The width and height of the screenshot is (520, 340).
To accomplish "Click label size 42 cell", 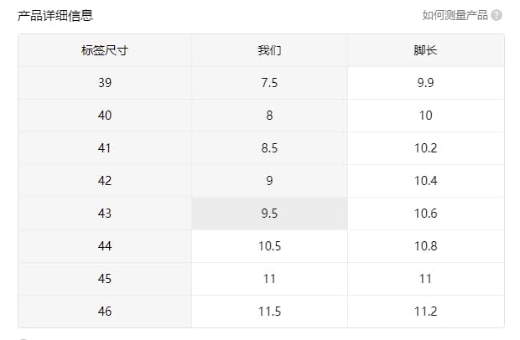I will coord(105,181).
